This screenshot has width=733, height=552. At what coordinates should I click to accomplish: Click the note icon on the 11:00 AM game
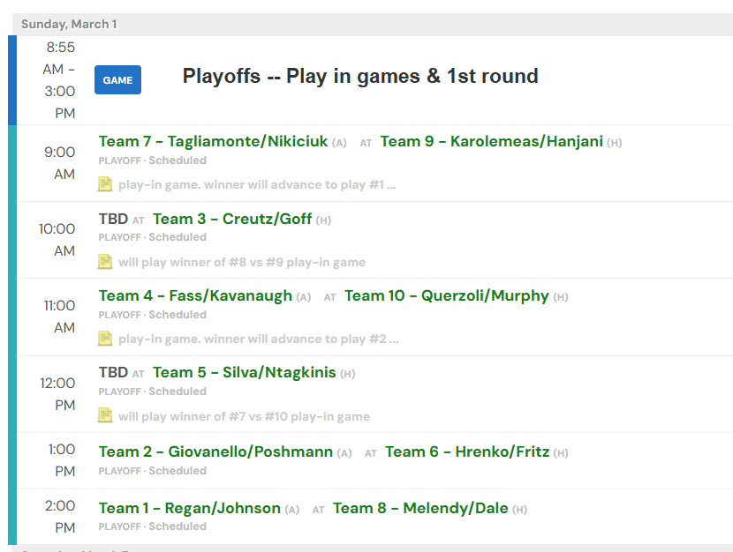click(105, 339)
